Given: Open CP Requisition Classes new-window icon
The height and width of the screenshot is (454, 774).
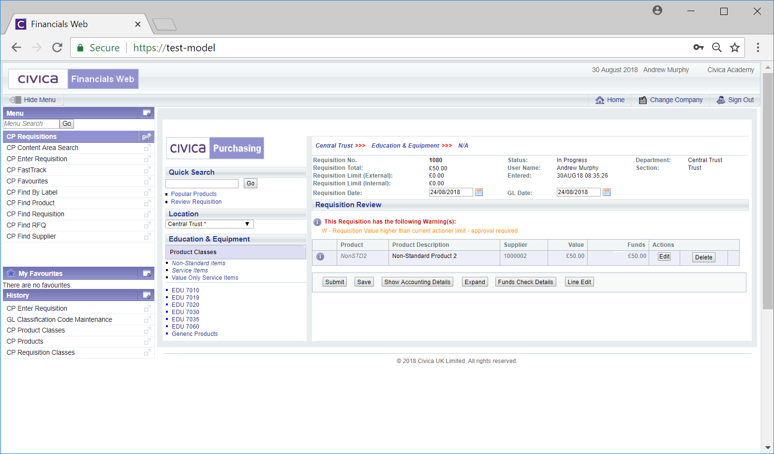Looking at the screenshot, I should pyautogui.click(x=147, y=352).
